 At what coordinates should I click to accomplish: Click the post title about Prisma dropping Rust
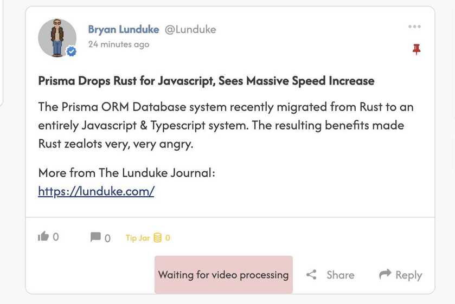[x=206, y=81]
